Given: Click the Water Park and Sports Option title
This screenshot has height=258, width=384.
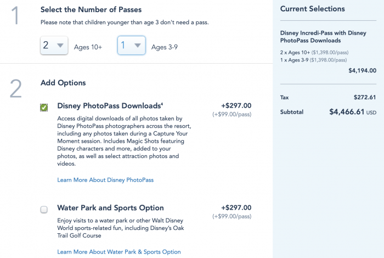Looking at the screenshot, I should point(110,207).
